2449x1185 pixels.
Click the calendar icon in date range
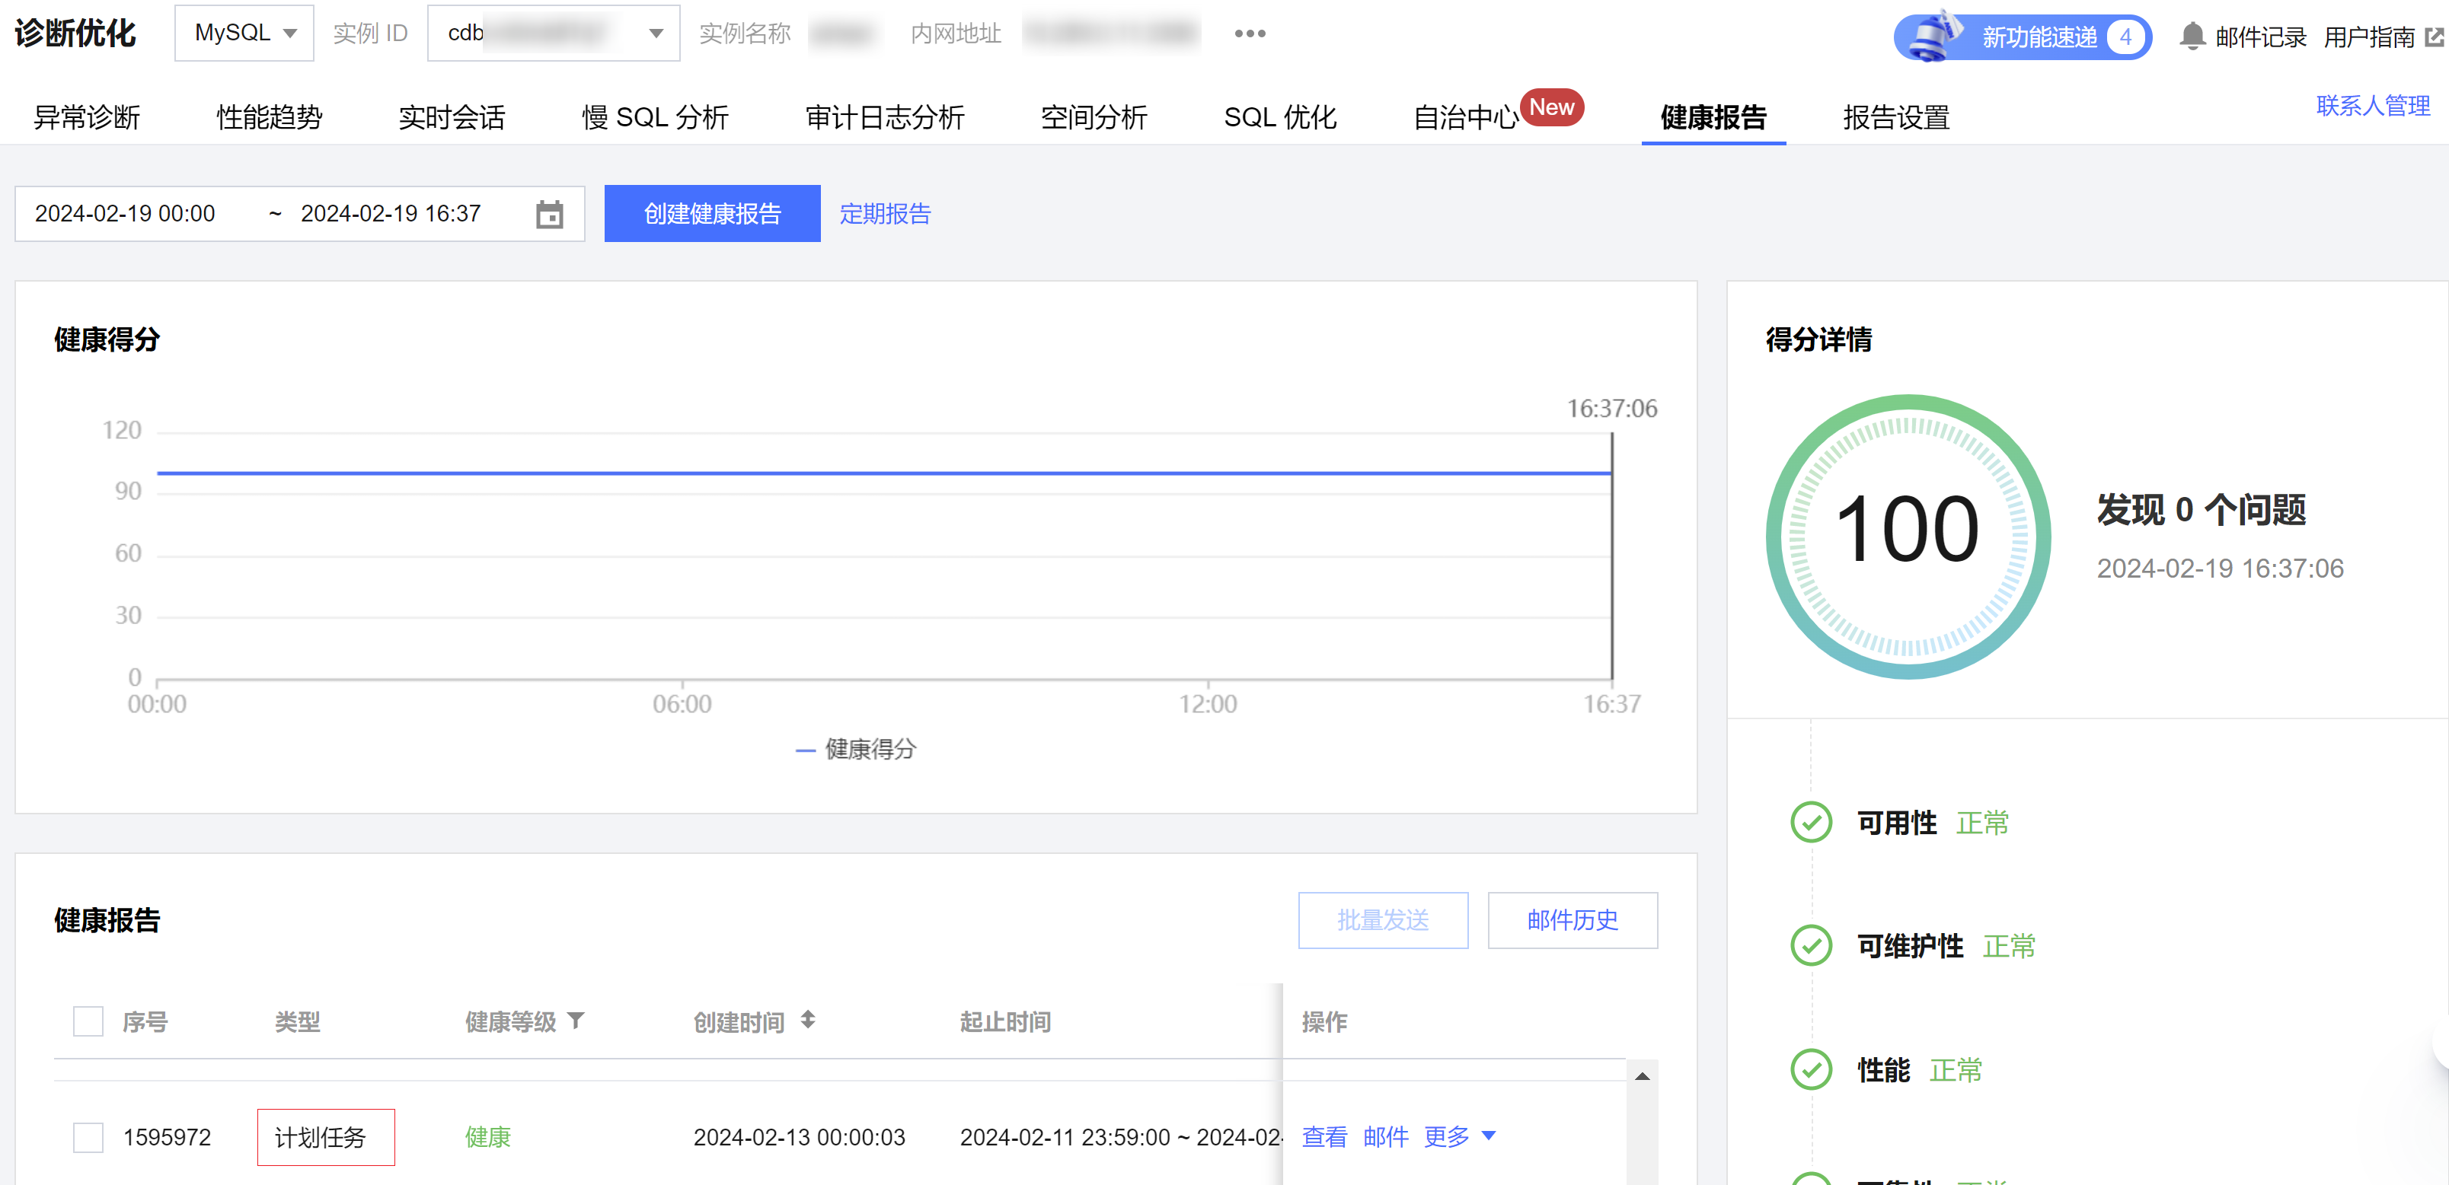pyautogui.click(x=548, y=214)
